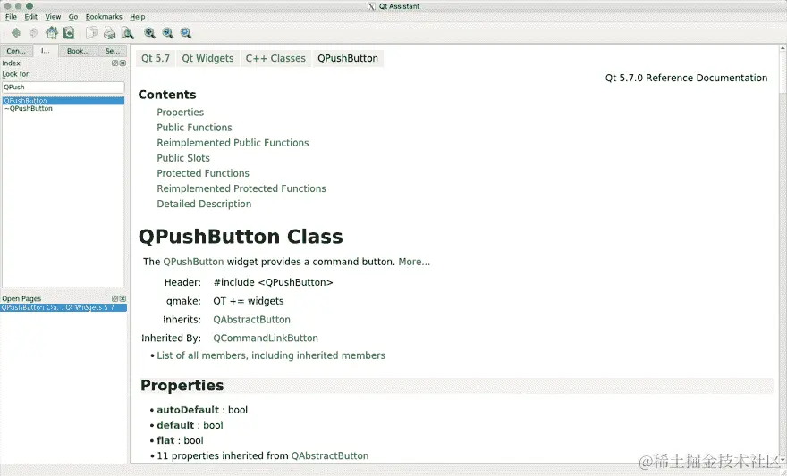
Task: Click the Zoom out icon
Action: point(167,33)
